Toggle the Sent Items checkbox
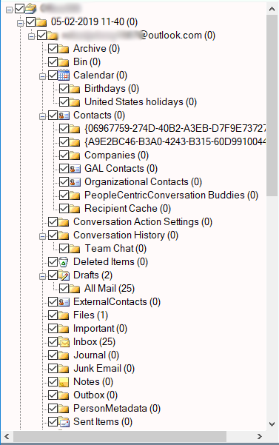279x445 pixels. pyautogui.click(x=53, y=422)
